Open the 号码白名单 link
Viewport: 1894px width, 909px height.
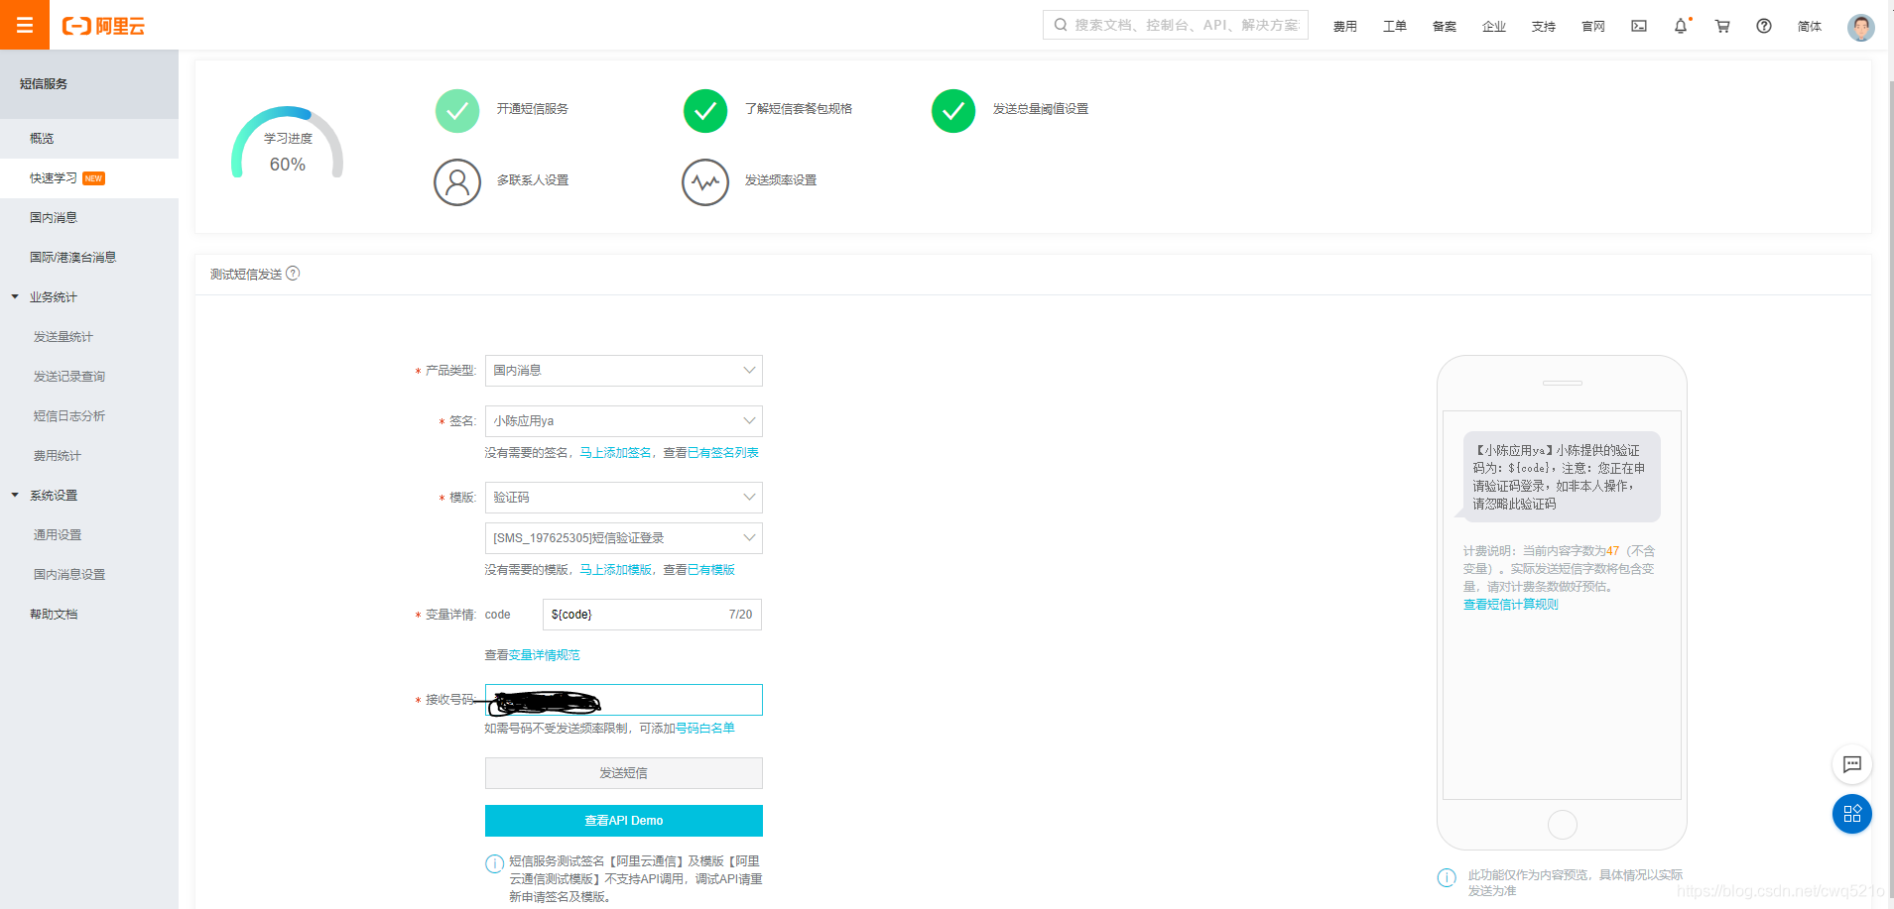pyautogui.click(x=705, y=728)
